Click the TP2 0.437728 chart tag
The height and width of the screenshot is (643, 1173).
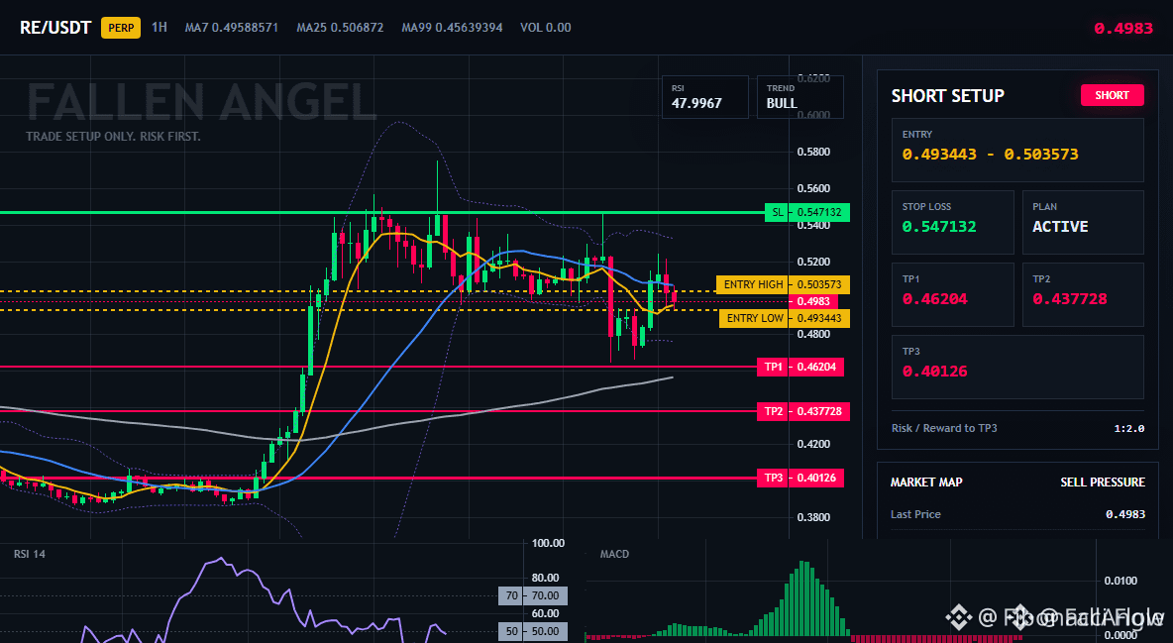coord(802,411)
